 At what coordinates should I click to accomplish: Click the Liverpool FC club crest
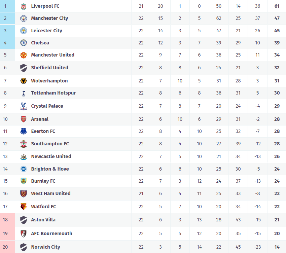(x=23, y=6)
